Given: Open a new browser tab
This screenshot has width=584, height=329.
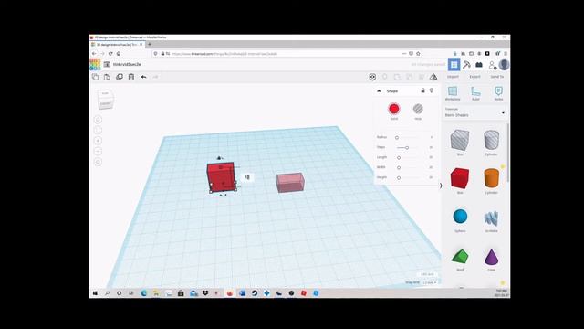Looking at the screenshot, I should click(150, 45).
